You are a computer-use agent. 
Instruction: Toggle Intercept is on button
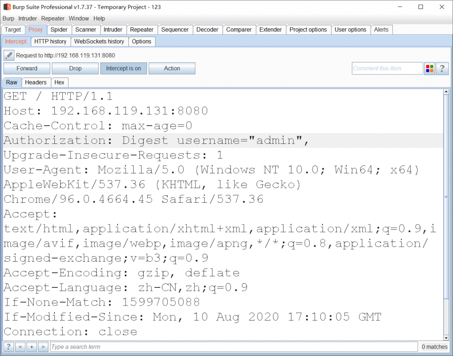[x=123, y=69]
